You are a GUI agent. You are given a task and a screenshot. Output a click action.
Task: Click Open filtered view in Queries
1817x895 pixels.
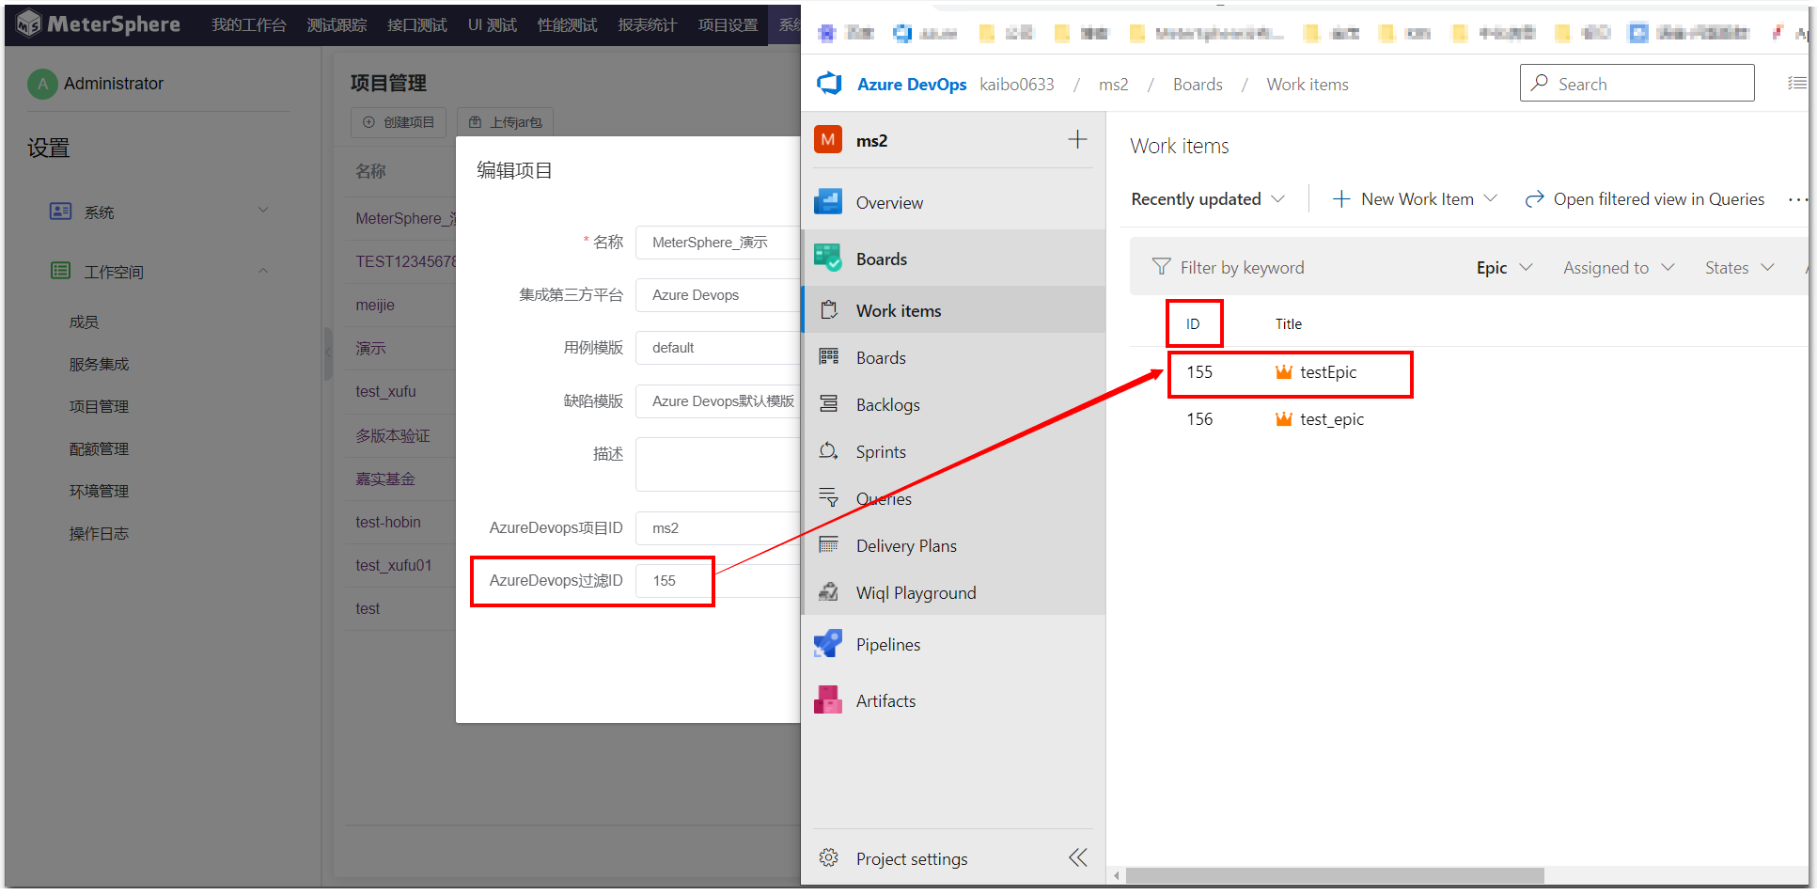click(x=1657, y=198)
